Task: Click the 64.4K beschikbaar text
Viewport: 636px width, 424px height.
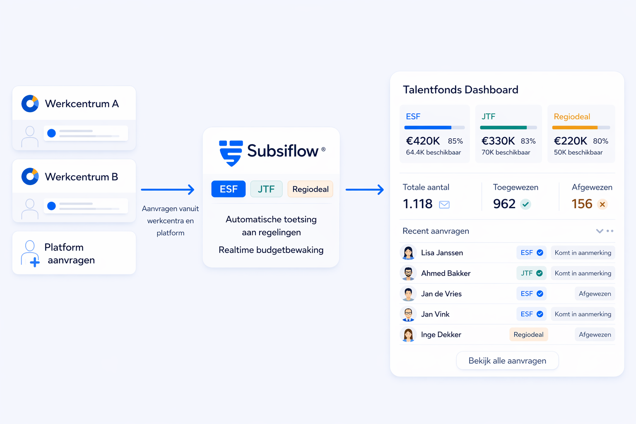Action: click(x=434, y=152)
